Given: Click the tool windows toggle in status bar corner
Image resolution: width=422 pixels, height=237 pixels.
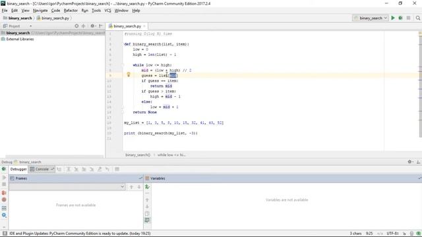Looking at the screenshot, I should (x=5, y=233).
